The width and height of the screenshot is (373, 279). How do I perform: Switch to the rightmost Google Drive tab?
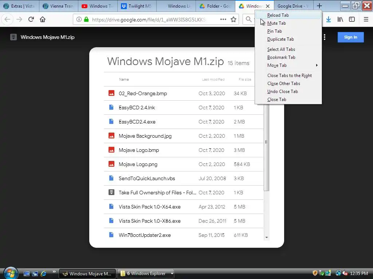coord(293,6)
